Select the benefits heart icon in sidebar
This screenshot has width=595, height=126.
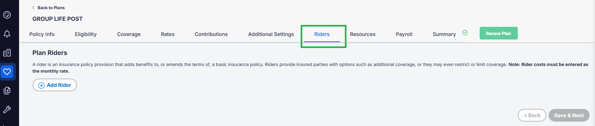[7, 72]
